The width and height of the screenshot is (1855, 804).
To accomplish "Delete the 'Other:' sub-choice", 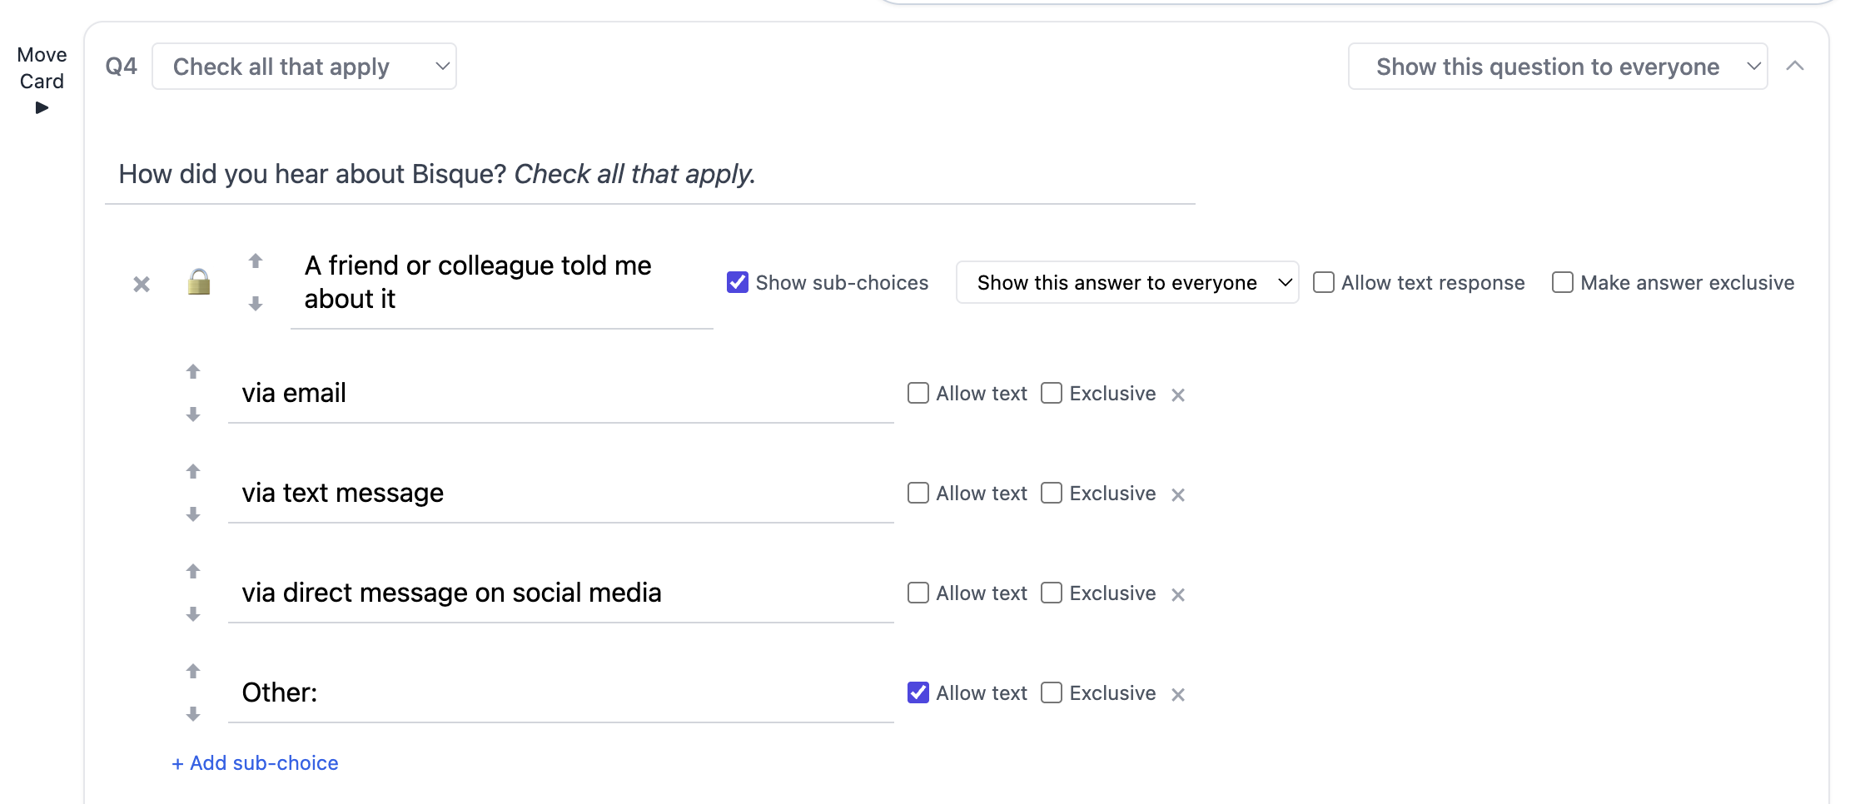I will (x=1178, y=695).
